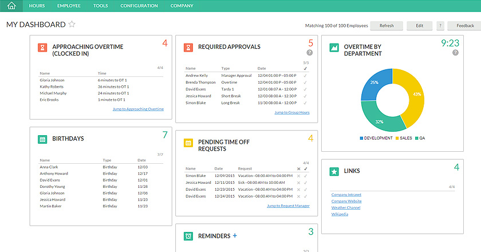Follow Jump to Group Hours link
The height and width of the screenshot is (252, 481).
(x=292, y=112)
